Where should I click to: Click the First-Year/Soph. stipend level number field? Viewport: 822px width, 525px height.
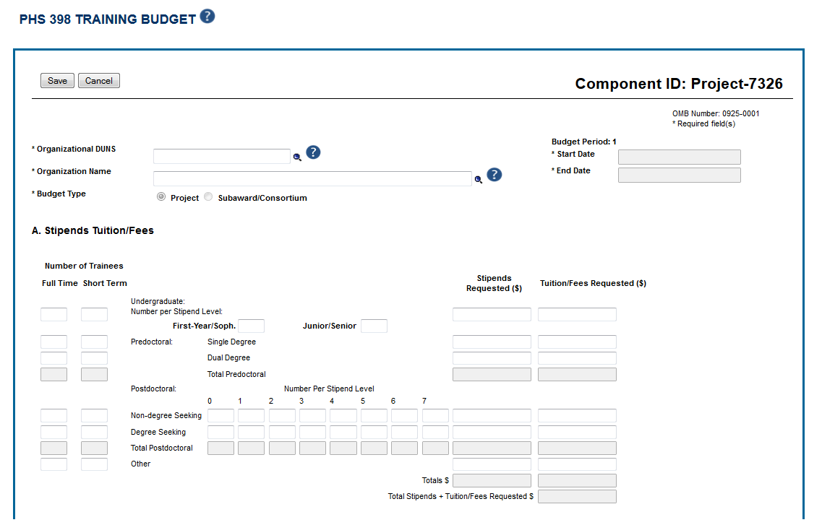(251, 326)
